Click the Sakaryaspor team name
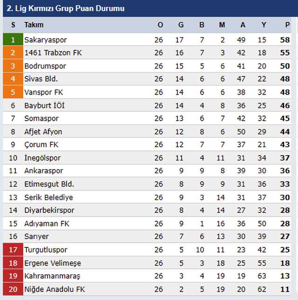298x300 pixels. pyautogui.click(x=46, y=40)
